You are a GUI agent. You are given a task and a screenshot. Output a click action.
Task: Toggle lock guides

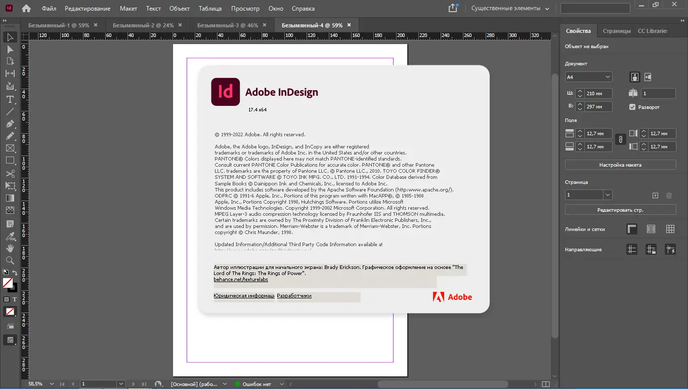tap(651, 249)
